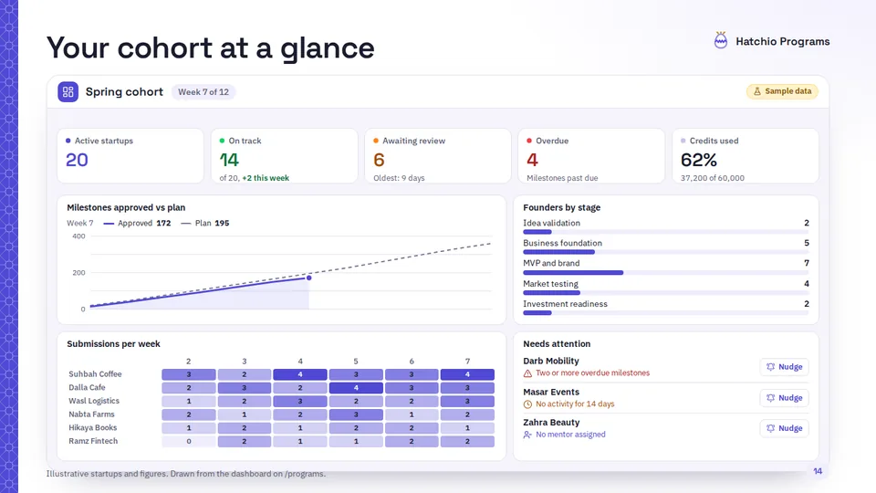
Task: Click Suhbah Coffee week 4 heatmap cell
Action: [300, 374]
